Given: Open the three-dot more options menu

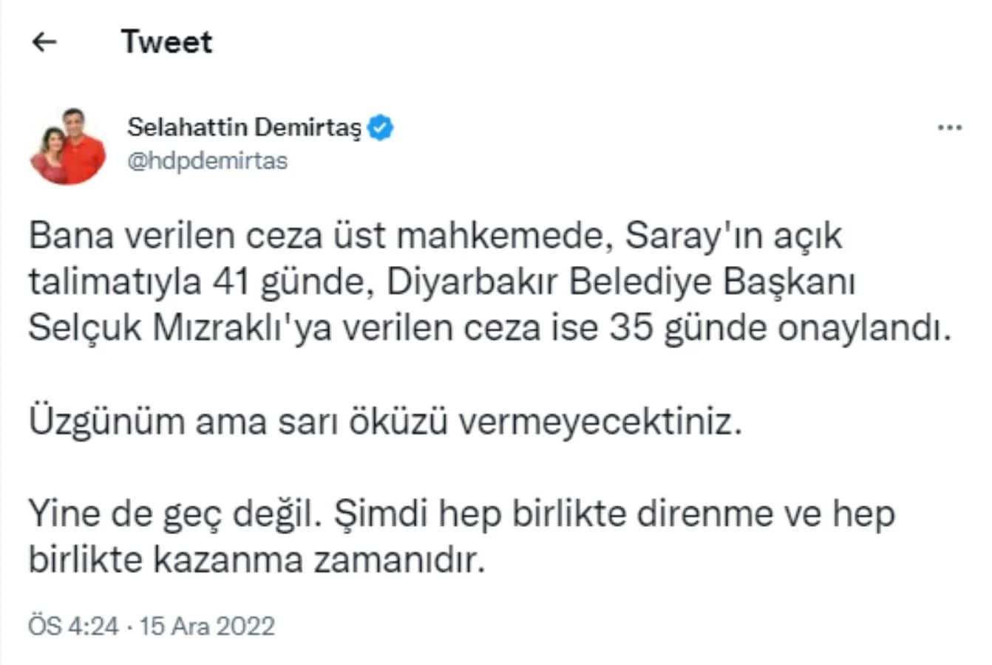Looking at the screenshot, I should click(949, 128).
